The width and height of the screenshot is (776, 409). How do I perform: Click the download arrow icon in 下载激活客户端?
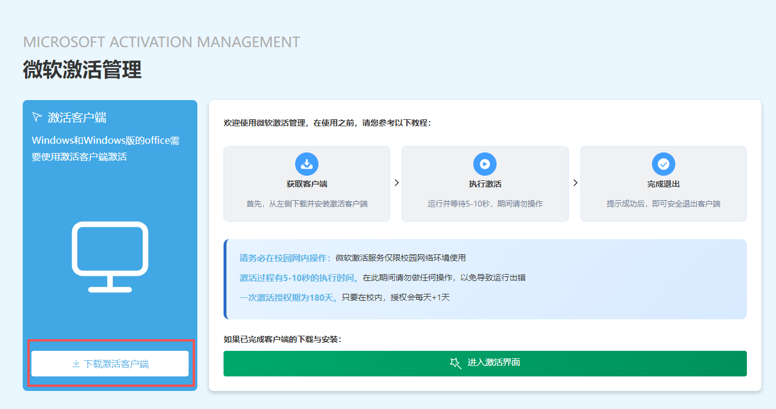coord(76,364)
